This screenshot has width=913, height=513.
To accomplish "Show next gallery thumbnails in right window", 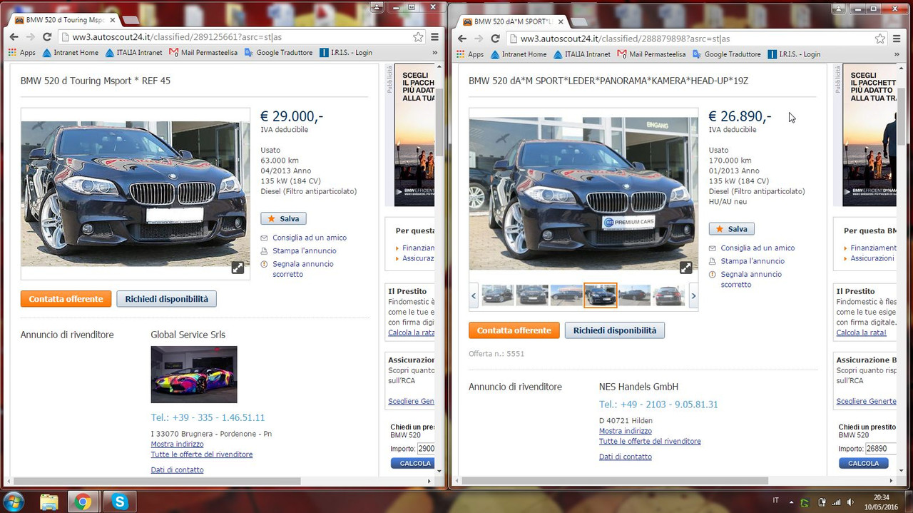I will [x=693, y=295].
